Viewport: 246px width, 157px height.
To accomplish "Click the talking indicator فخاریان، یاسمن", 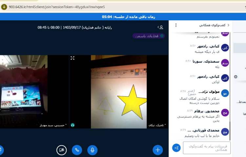I will (x=148, y=36).
